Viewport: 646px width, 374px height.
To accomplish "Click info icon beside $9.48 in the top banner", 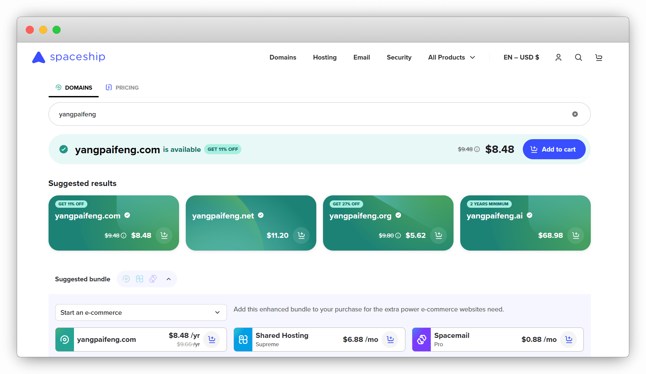I will click(477, 150).
